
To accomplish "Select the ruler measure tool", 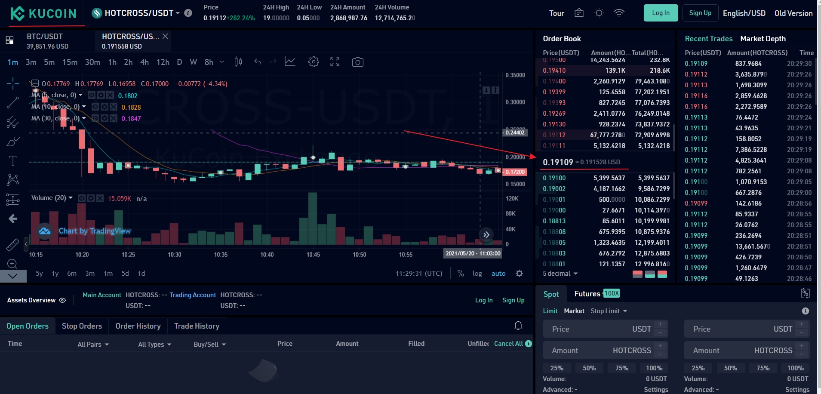I will pos(13,245).
